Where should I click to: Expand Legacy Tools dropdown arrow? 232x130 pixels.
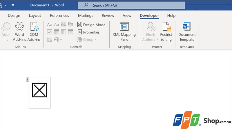[x=61, y=40]
